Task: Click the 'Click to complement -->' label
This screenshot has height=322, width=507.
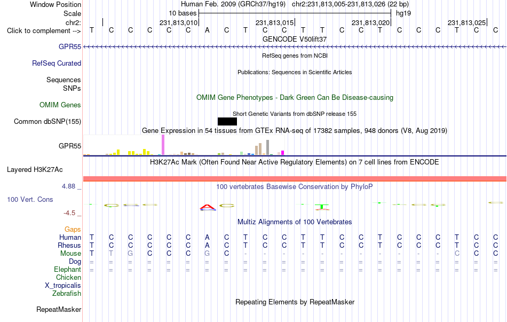Action: (x=44, y=31)
